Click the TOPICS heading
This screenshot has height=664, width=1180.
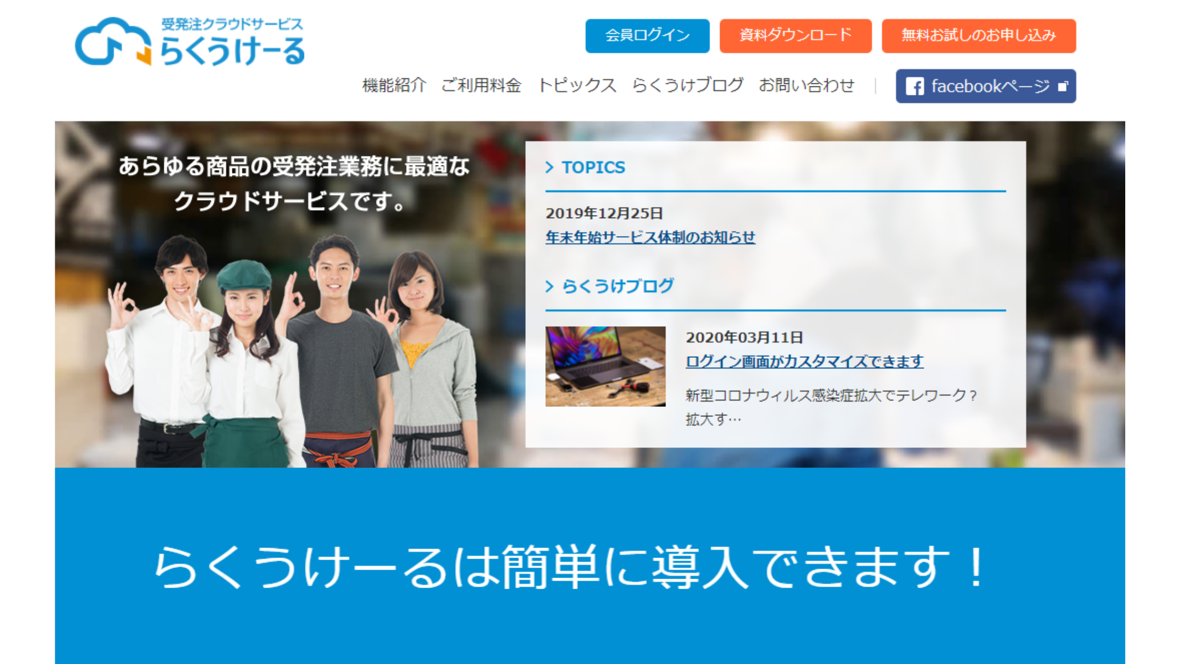pos(594,167)
